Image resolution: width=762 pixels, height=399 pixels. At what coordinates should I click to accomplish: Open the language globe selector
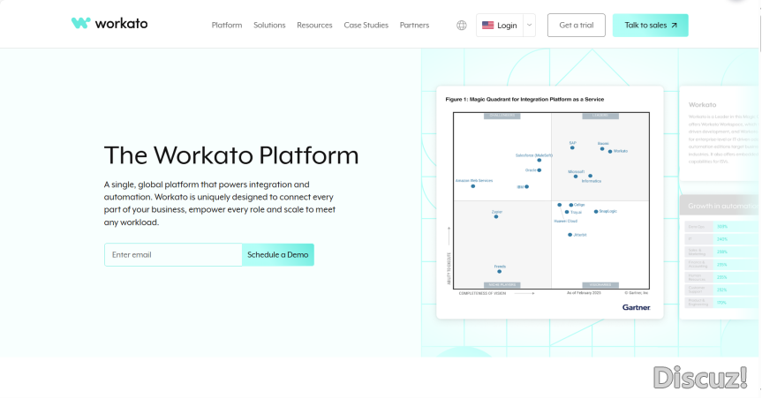pos(462,26)
